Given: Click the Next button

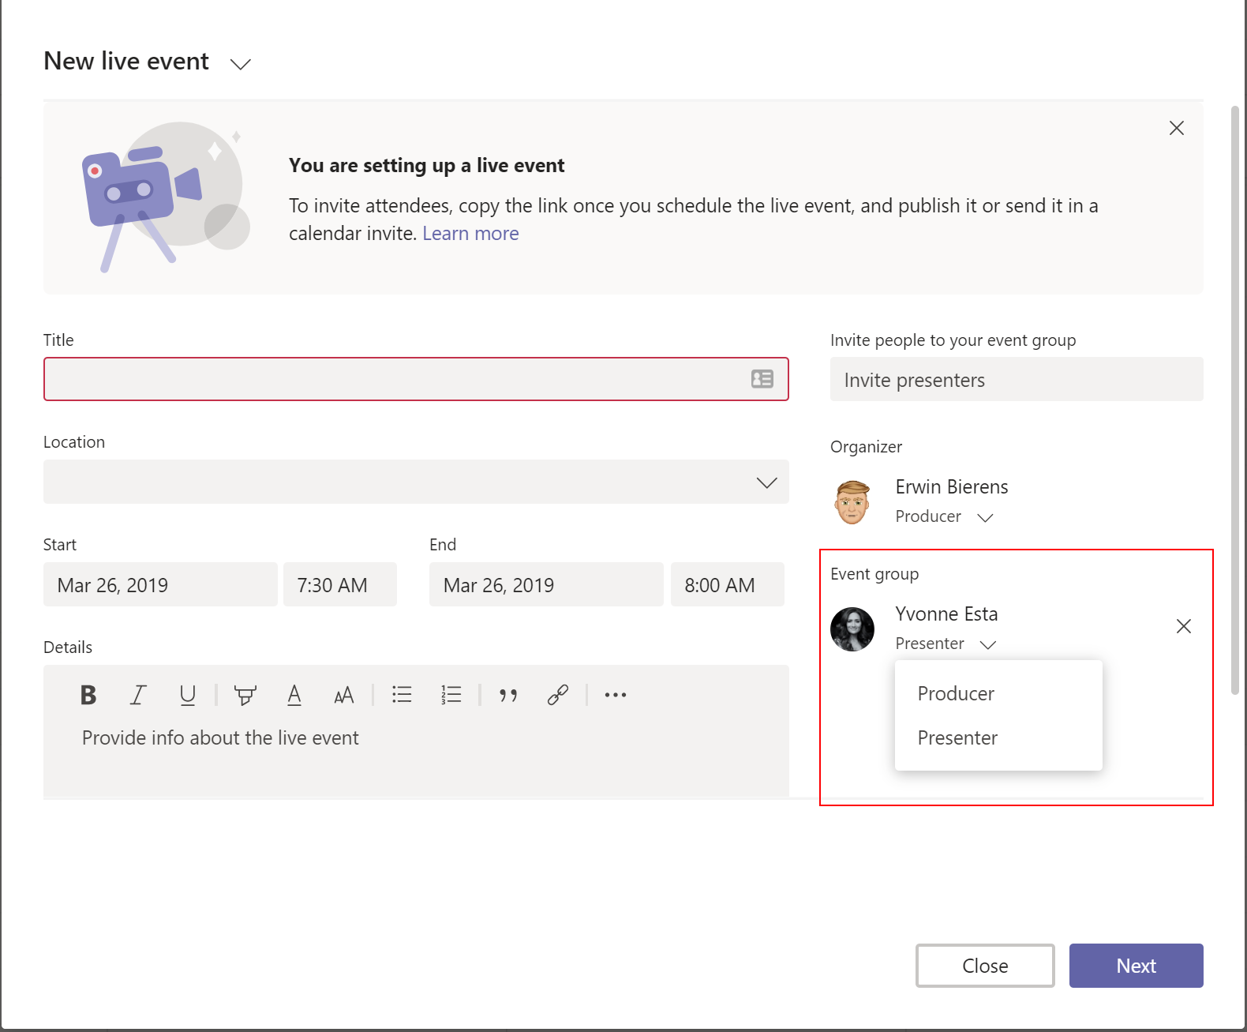Looking at the screenshot, I should click(1136, 966).
